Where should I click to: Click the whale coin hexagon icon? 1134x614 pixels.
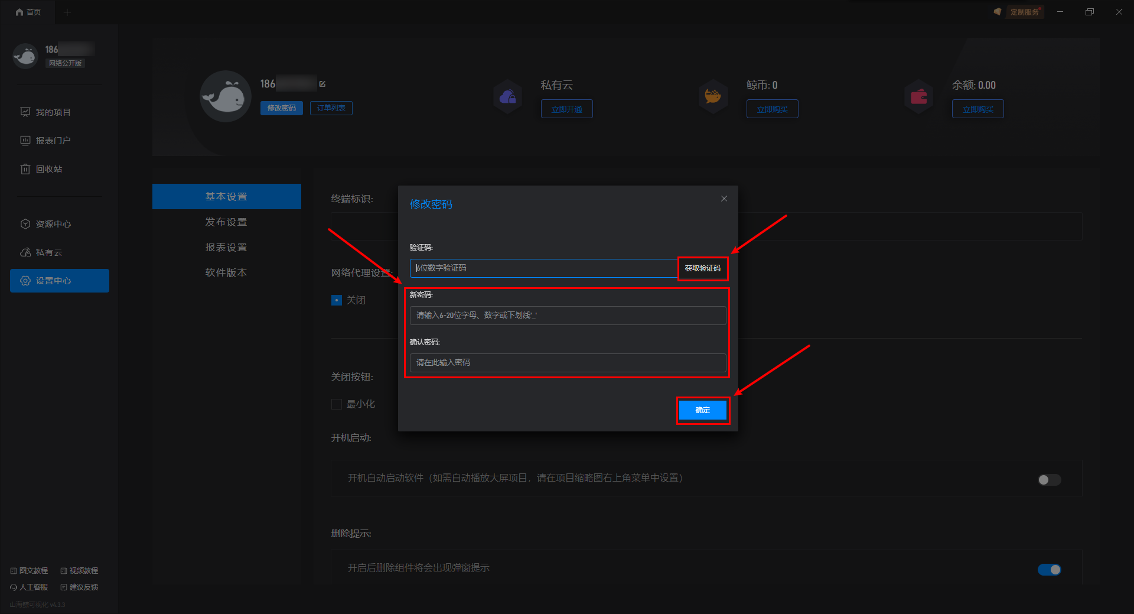coord(713,96)
